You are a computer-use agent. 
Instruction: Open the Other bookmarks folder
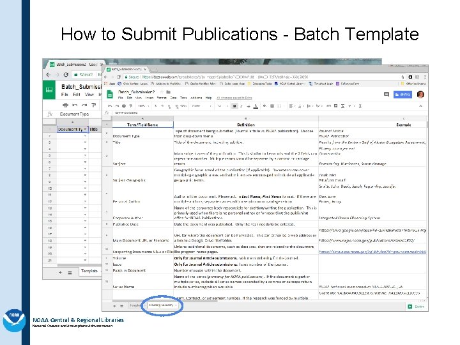(413, 84)
